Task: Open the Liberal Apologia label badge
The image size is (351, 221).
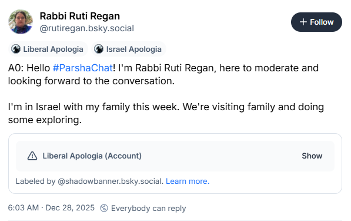Action: pyautogui.click(x=48, y=49)
